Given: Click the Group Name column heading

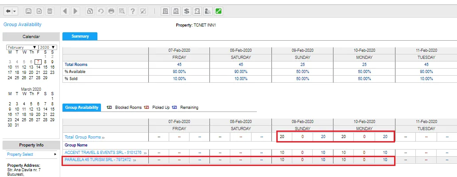Looking at the screenshot, I should pos(76,145).
